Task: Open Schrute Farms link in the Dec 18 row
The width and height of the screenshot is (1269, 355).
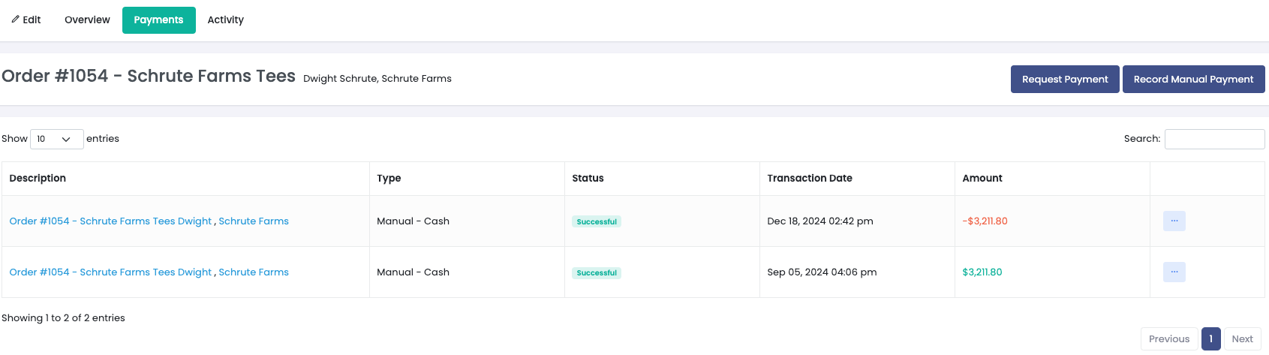Action: coord(254,221)
